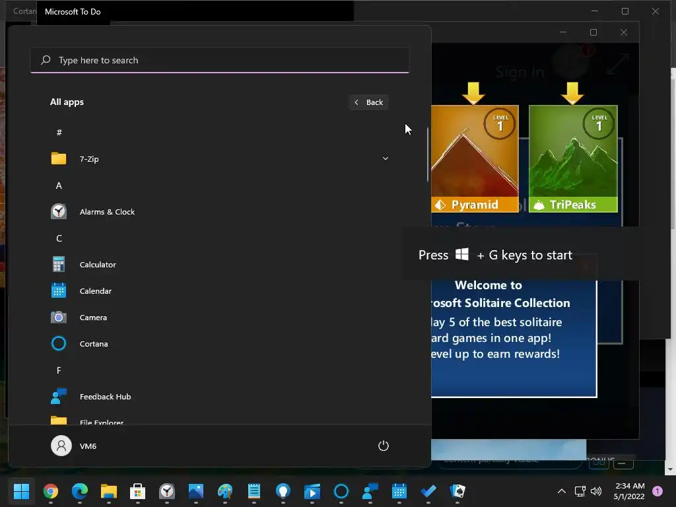Open Microsoft Store from the taskbar
Image resolution: width=676 pixels, height=507 pixels.
click(x=137, y=490)
